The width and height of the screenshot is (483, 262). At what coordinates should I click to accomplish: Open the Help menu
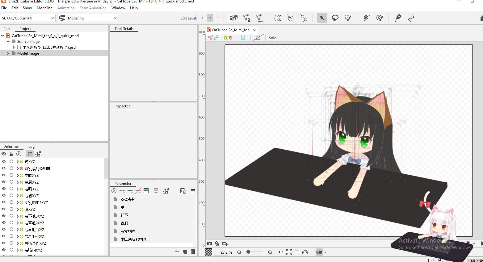coord(134,8)
